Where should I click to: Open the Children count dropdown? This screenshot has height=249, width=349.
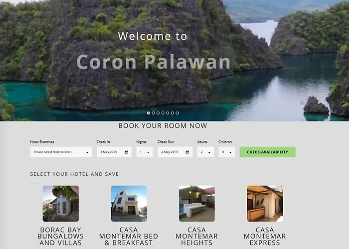click(x=226, y=152)
